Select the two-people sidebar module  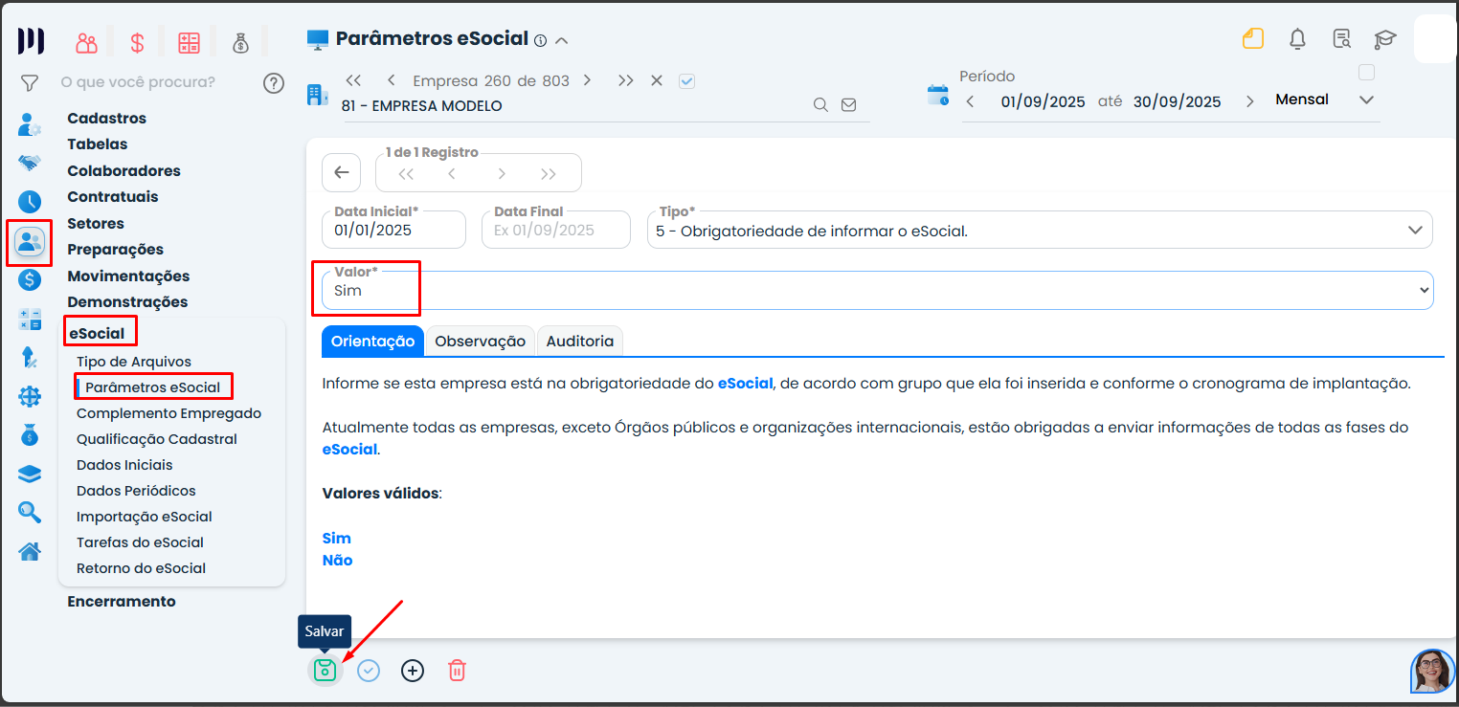point(30,242)
